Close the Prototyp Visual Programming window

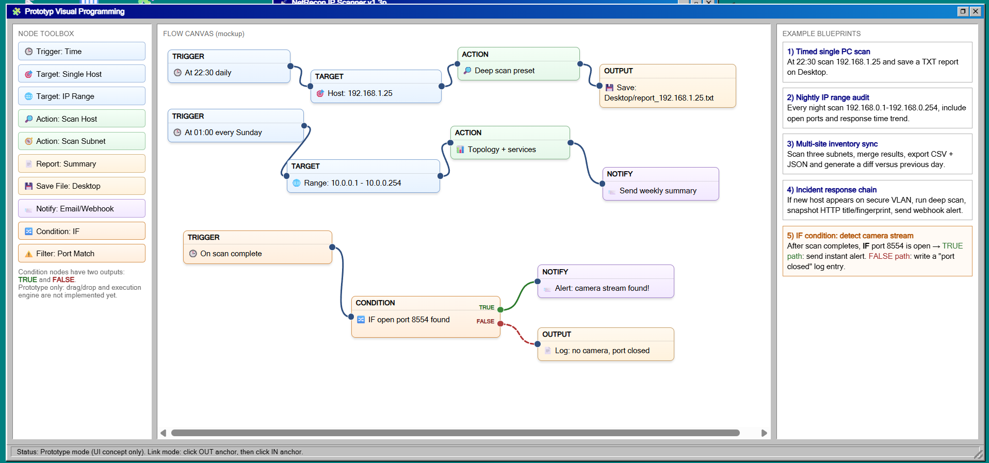point(975,11)
